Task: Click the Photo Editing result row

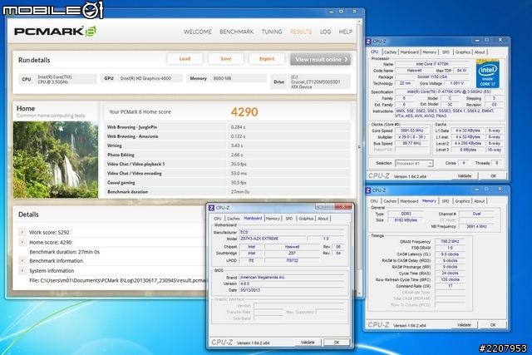Action: [227, 155]
